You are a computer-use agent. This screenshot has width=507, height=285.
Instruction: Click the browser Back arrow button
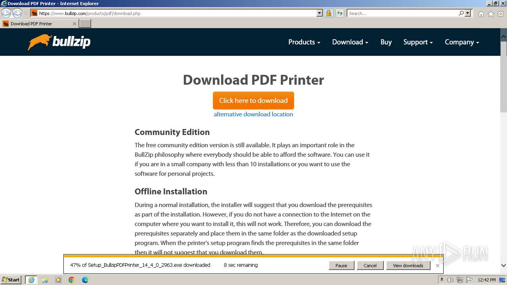point(6,13)
